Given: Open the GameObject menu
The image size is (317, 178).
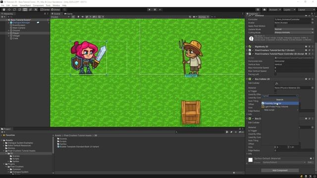Looking at the screenshot, I should 25,5.
